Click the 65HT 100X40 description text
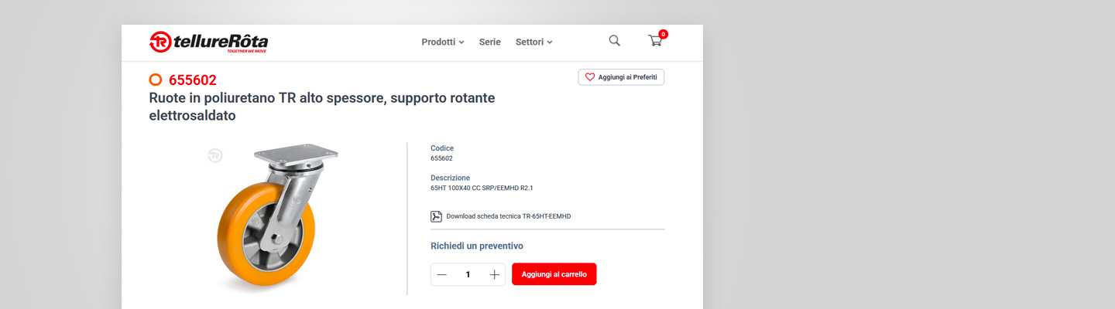This screenshot has height=309, width=1115. [x=482, y=188]
